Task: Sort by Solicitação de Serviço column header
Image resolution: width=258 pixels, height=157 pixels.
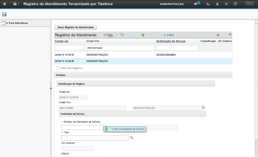Action: point(171,41)
